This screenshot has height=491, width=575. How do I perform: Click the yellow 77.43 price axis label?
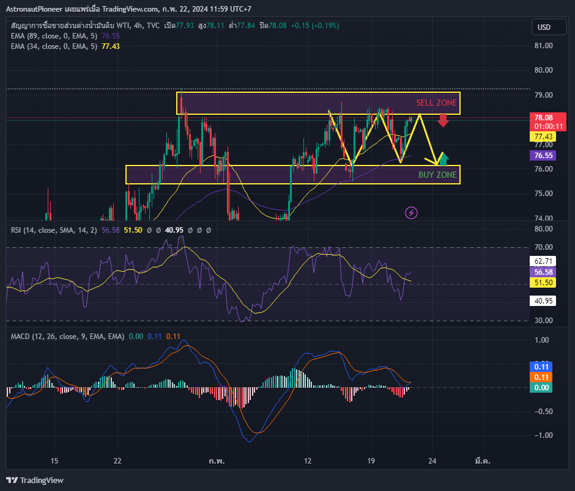tap(543, 137)
